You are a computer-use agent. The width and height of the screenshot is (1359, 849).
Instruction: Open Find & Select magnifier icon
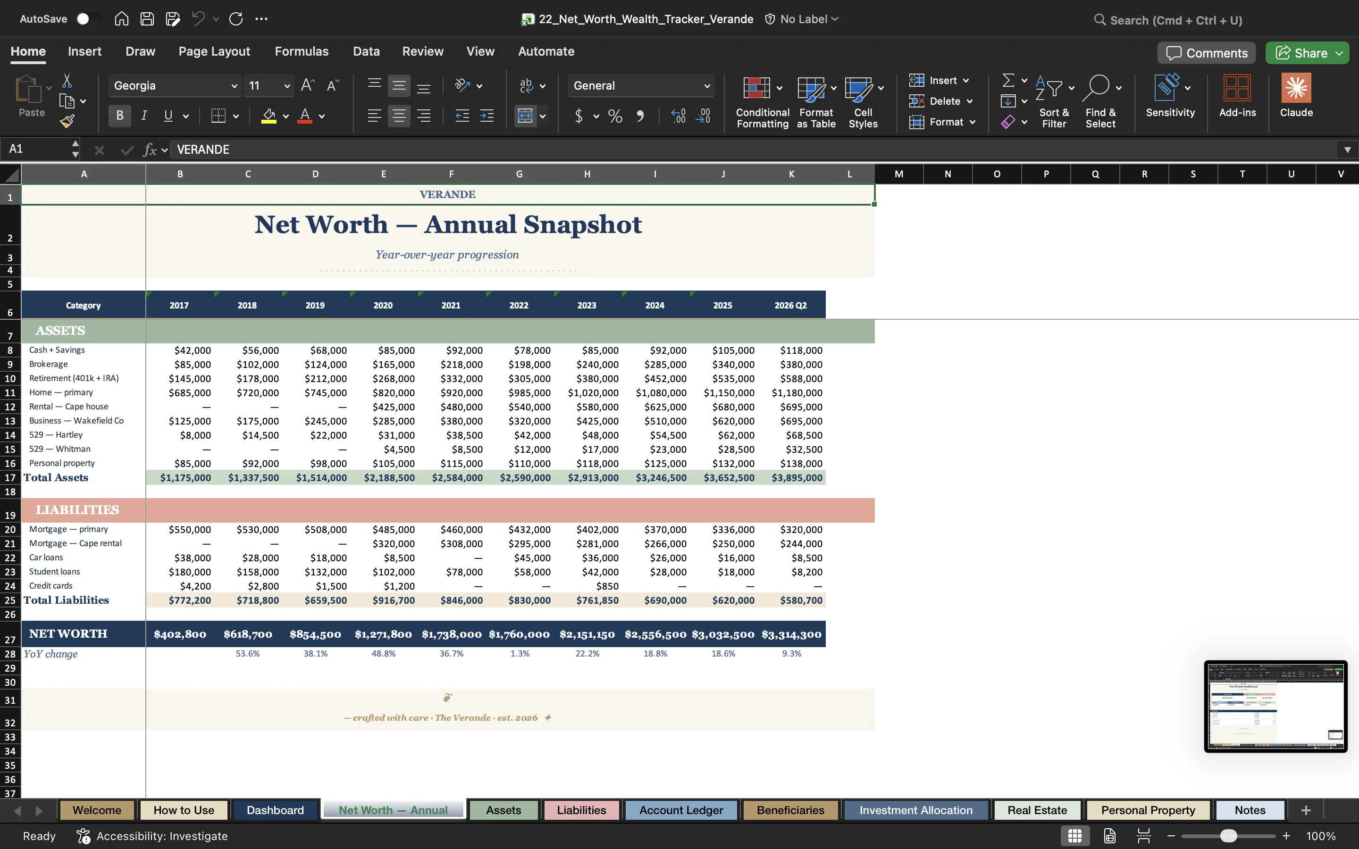[x=1096, y=88]
